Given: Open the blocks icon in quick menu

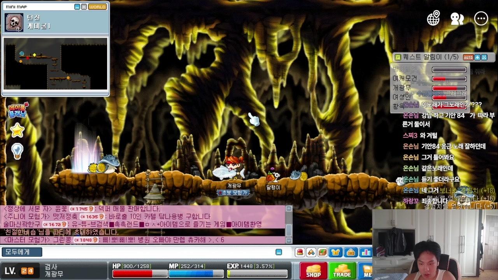Looking at the screenshot, I should point(311,252).
